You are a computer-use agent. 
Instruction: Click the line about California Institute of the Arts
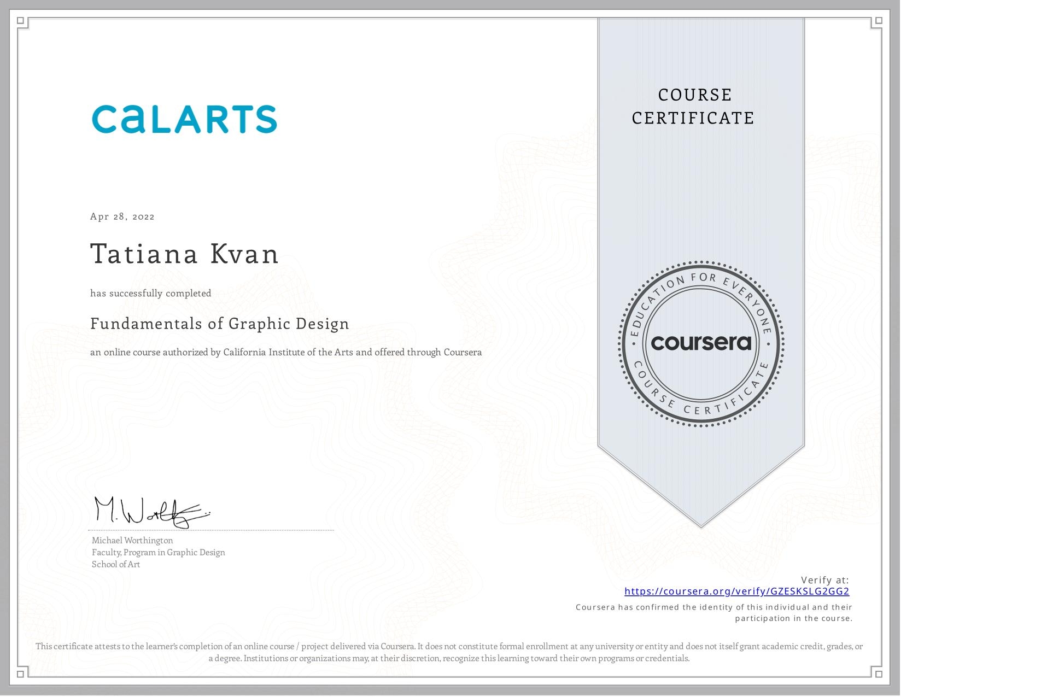point(286,353)
